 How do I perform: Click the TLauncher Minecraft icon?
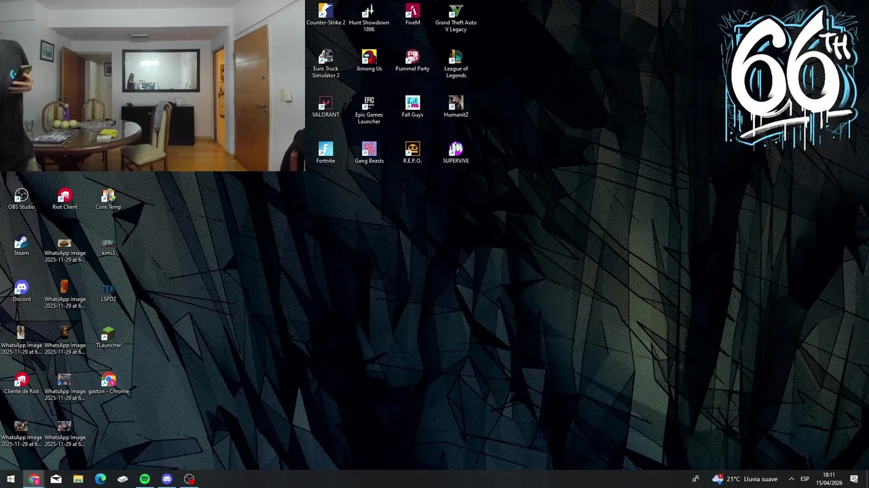click(x=109, y=338)
